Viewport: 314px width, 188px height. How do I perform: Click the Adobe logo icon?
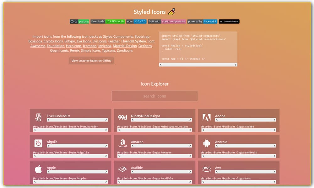click(x=206, y=117)
